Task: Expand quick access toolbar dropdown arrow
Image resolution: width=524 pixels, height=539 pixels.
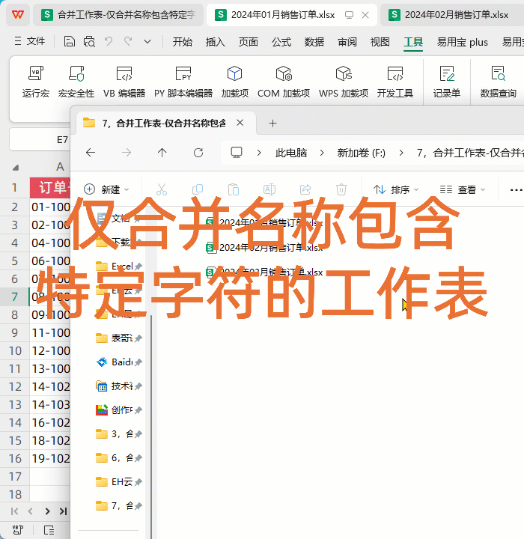Action: [x=147, y=42]
